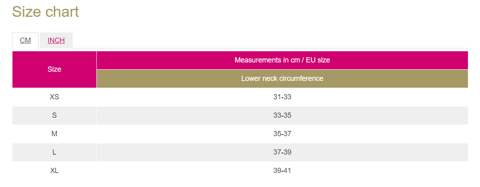Click the Lower neck circumference header
Screen dimensions: 480x187
[x=282, y=78]
